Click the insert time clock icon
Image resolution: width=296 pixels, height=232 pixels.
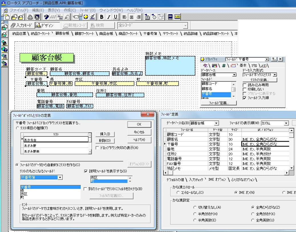[x=154, y=17]
